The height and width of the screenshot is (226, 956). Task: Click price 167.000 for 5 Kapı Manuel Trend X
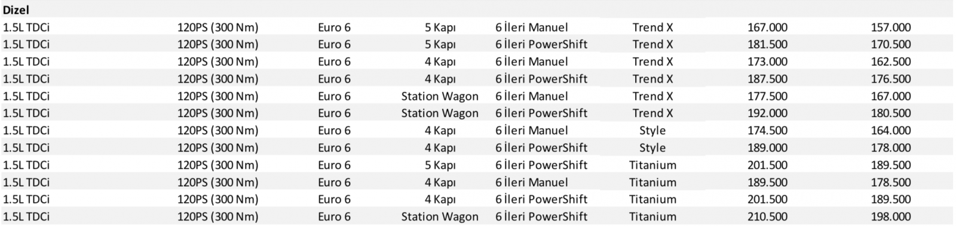(767, 27)
